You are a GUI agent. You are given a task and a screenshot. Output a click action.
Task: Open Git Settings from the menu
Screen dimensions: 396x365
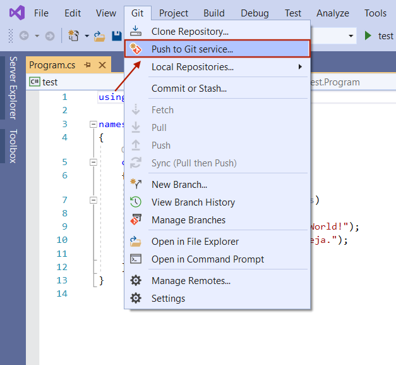168,299
